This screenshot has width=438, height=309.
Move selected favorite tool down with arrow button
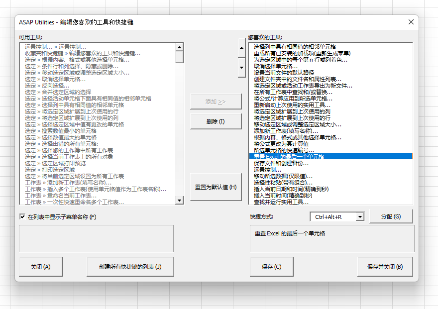(241, 68)
